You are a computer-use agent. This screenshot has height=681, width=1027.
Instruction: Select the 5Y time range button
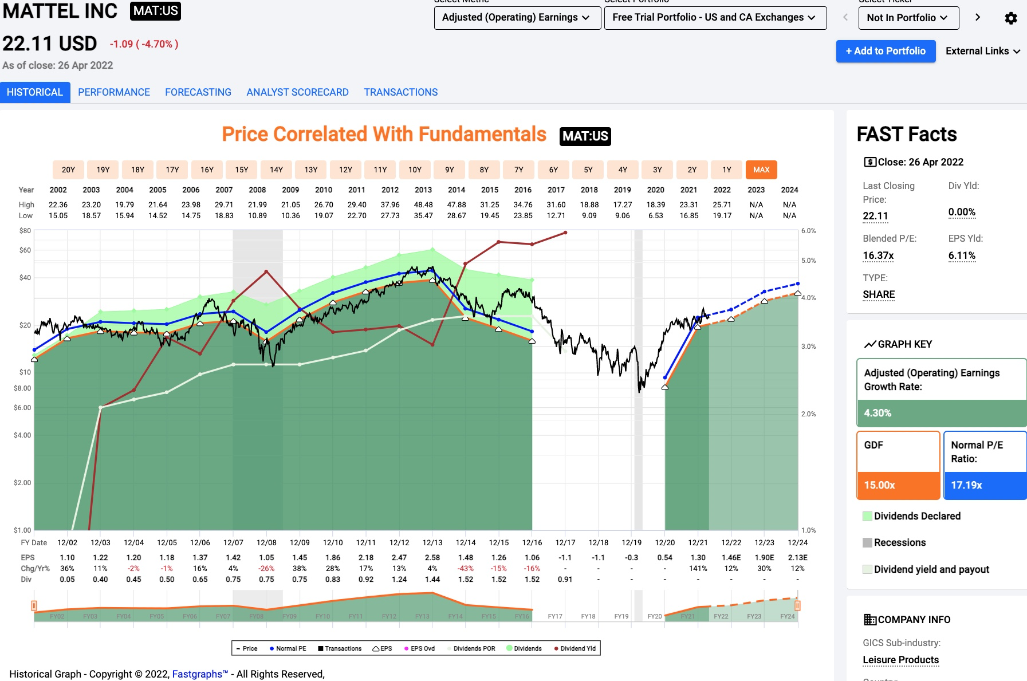[x=588, y=170]
